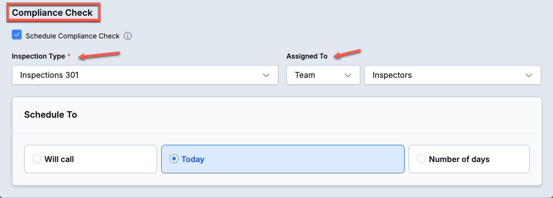Open the Inspections 301 dropdown
The height and width of the screenshot is (198, 553).
click(145, 75)
